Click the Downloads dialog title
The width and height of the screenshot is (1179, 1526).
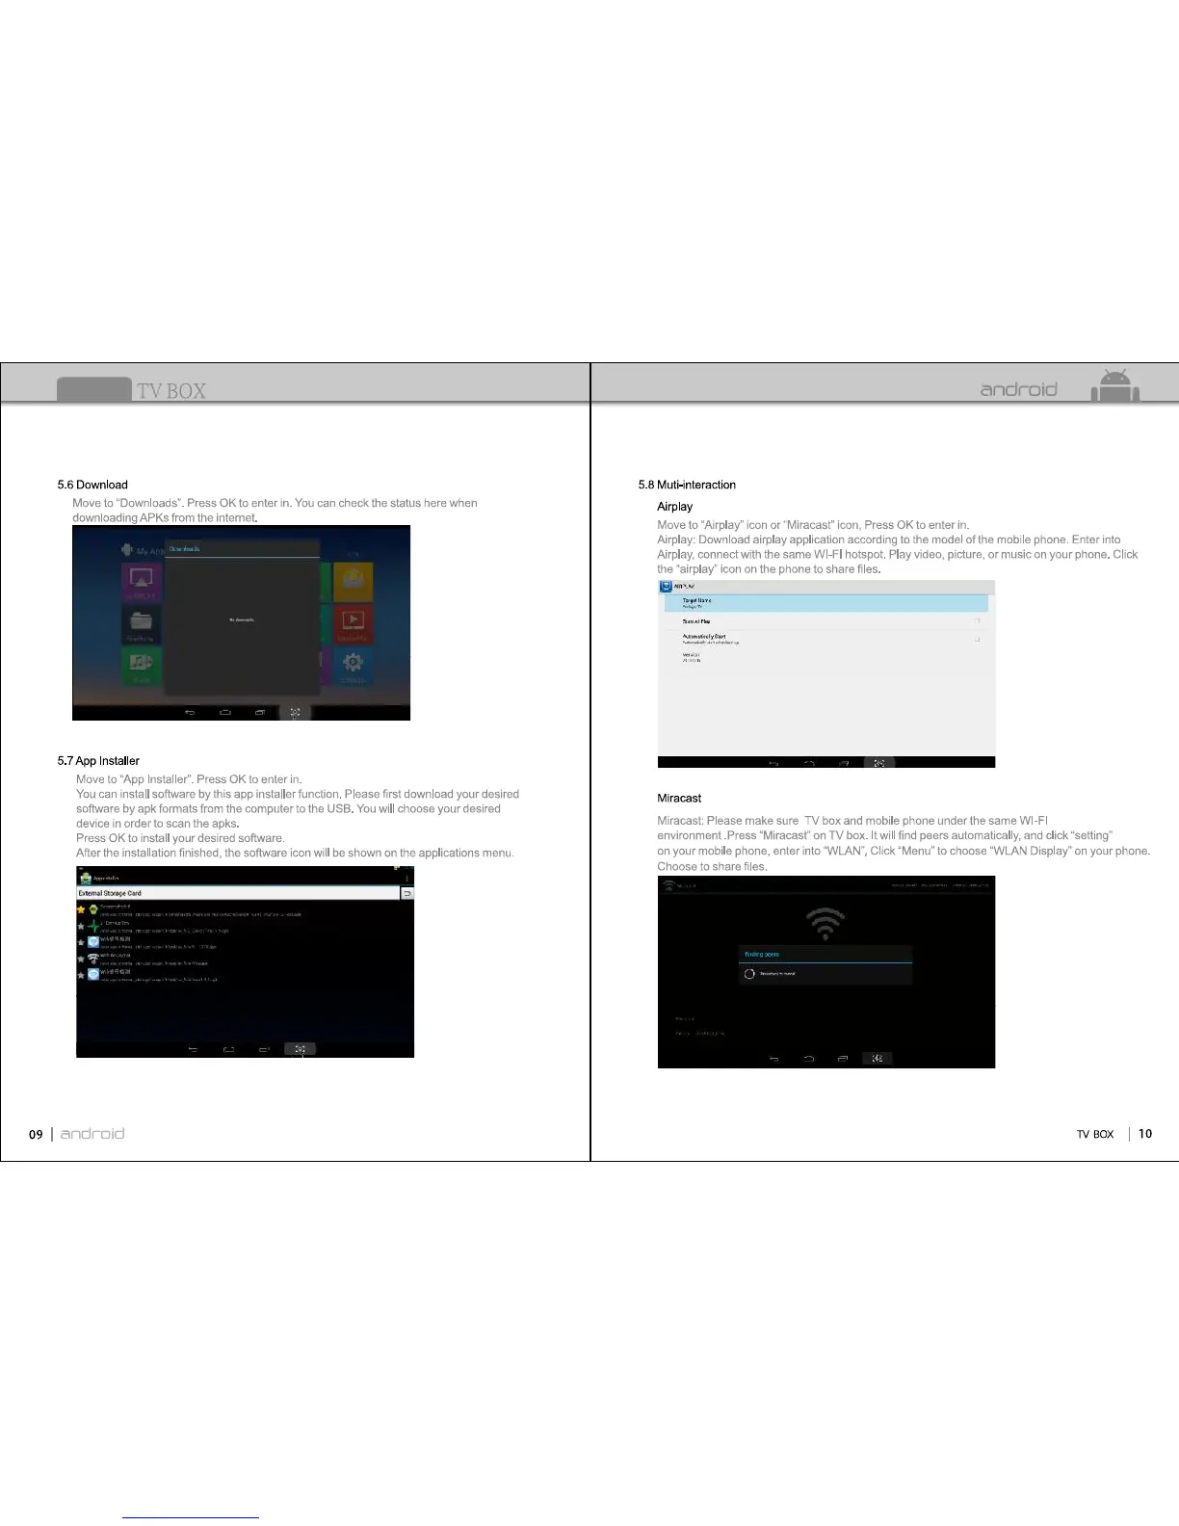tap(185, 549)
